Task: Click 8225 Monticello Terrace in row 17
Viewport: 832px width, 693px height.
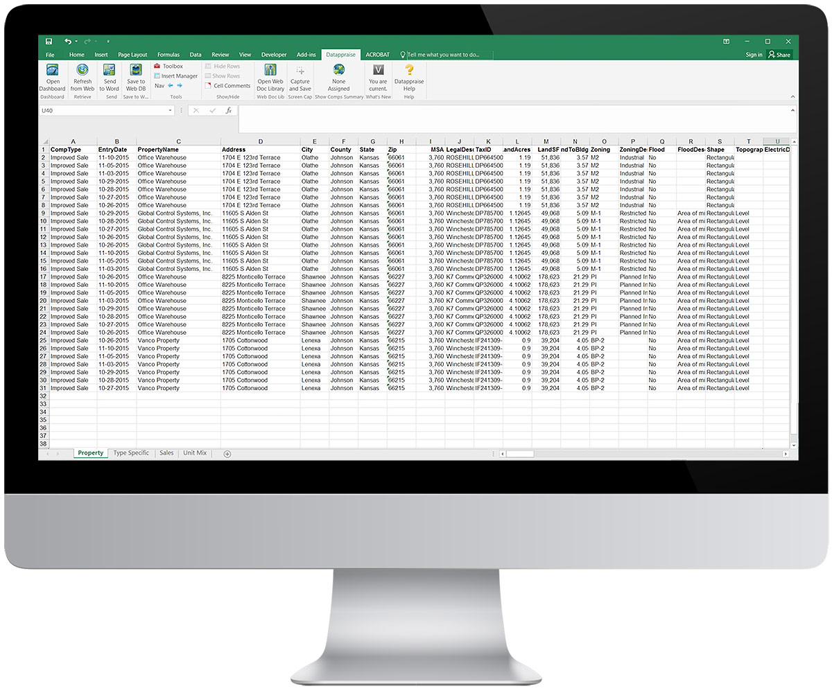Action: [261, 277]
